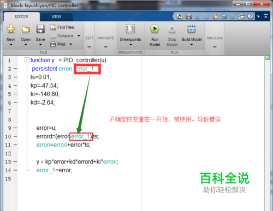The height and width of the screenshot is (211, 273).
Task: Click the undock editor arrow icon
Action: click(x=258, y=16)
